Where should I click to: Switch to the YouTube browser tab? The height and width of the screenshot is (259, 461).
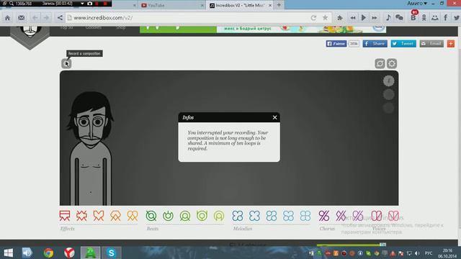pos(172,5)
